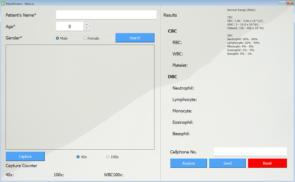This screenshot has width=295, height=182.
Task: Click the "Cellphone No." label
Action: 183,152
